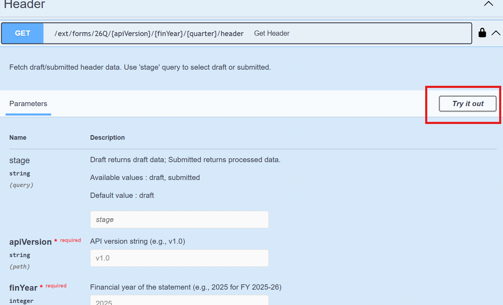Click the blue GET method badge

click(22, 33)
